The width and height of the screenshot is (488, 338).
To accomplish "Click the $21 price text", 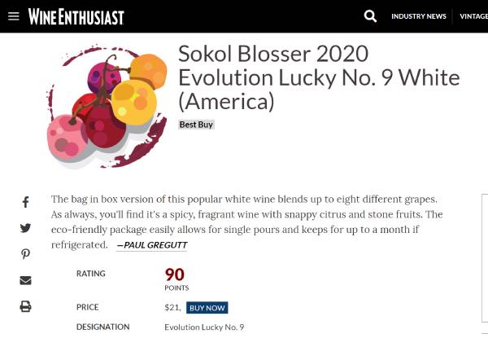I will pos(172,308).
